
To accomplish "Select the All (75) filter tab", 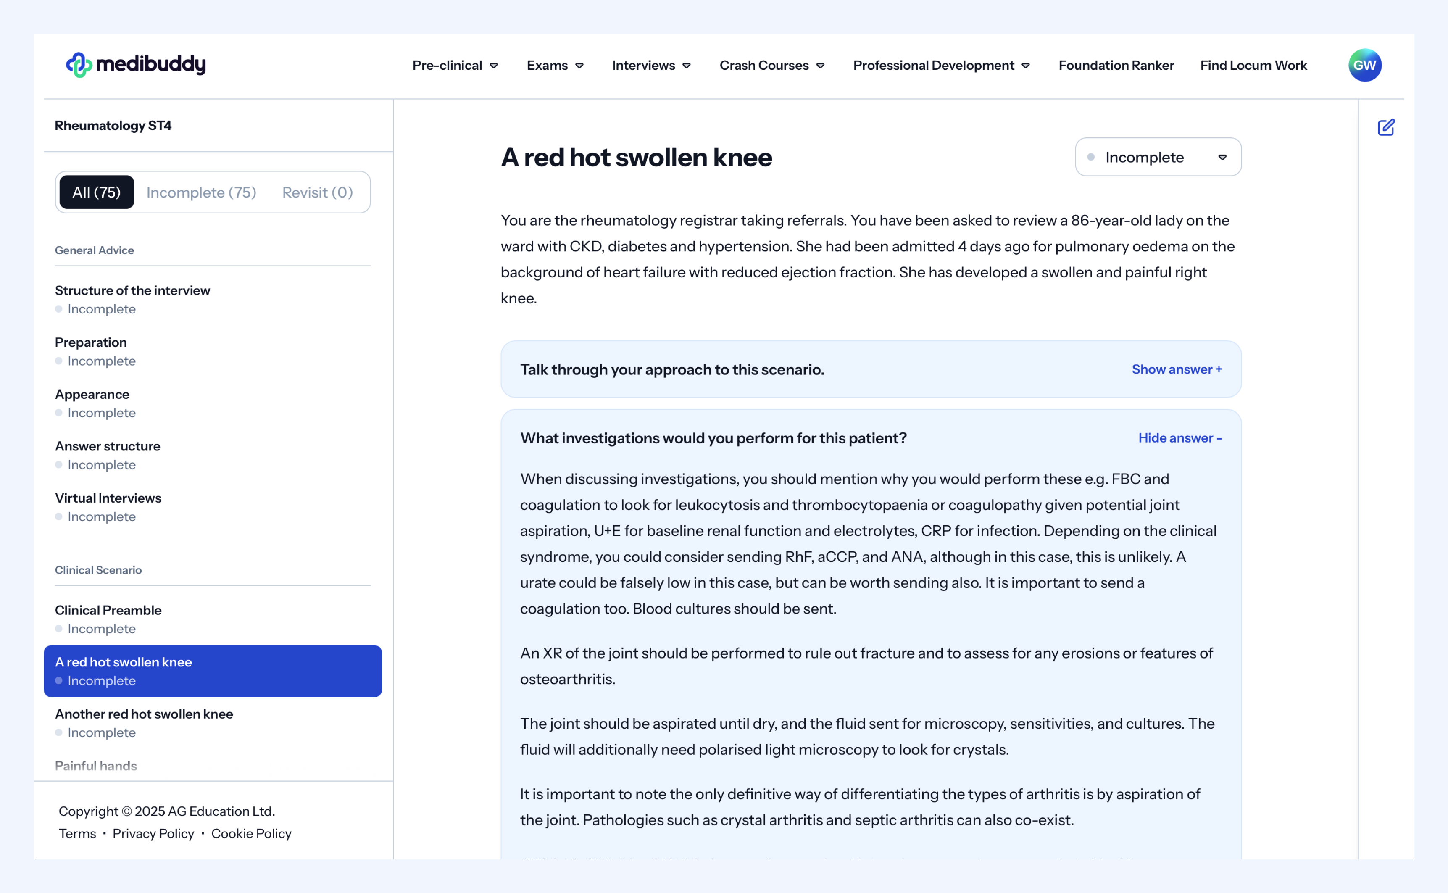I will (96, 192).
